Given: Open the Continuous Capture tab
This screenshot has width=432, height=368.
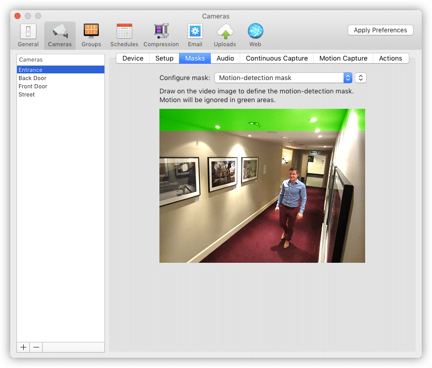Looking at the screenshot, I should tap(277, 59).
